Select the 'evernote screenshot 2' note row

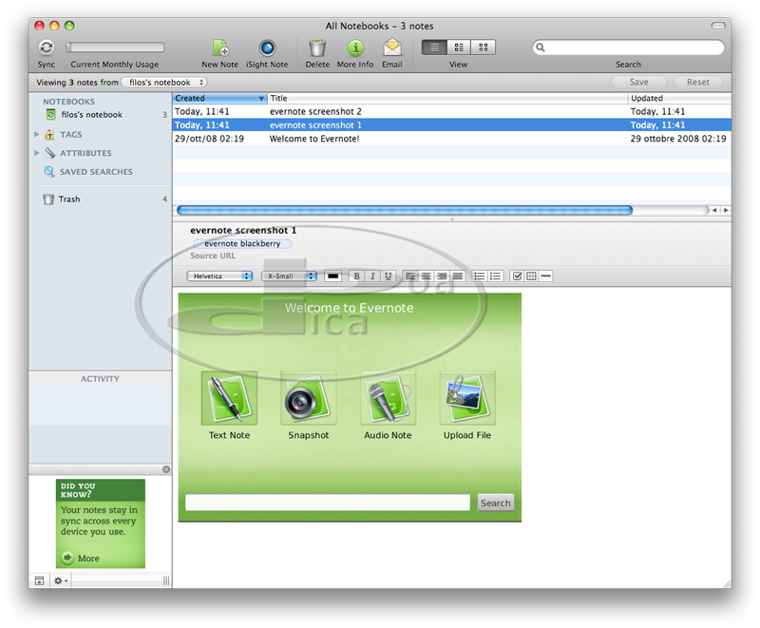tap(315, 112)
